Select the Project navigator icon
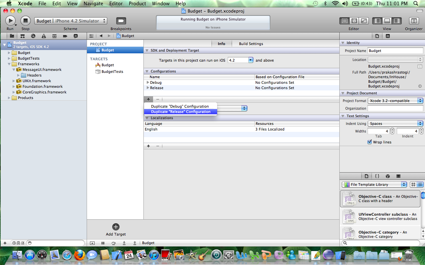Viewport: 425px width, 265px height. [12, 36]
